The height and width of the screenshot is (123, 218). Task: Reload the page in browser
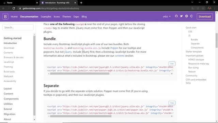[x=14, y=8]
